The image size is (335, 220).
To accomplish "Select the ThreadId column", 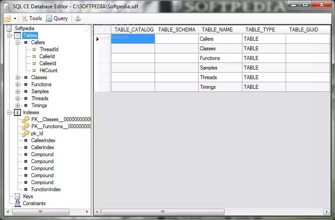I will tap(49, 49).
